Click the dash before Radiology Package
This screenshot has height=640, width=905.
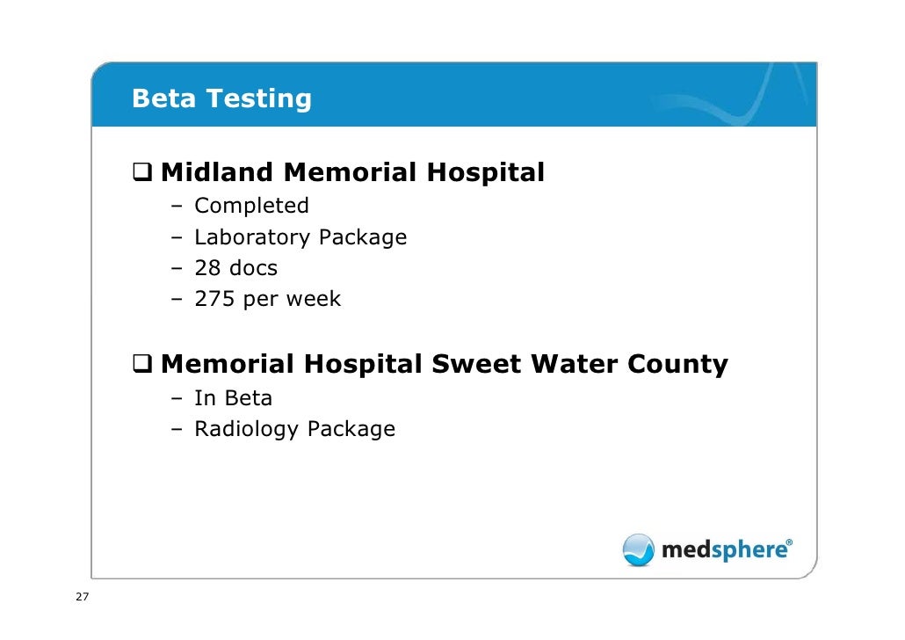(x=177, y=430)
